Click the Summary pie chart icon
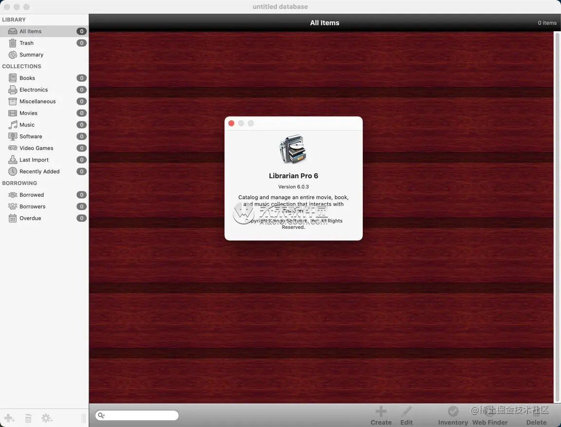This screenshot has height=427, width=561. coord(13,55)
